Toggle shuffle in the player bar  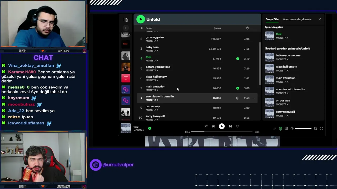206,126
